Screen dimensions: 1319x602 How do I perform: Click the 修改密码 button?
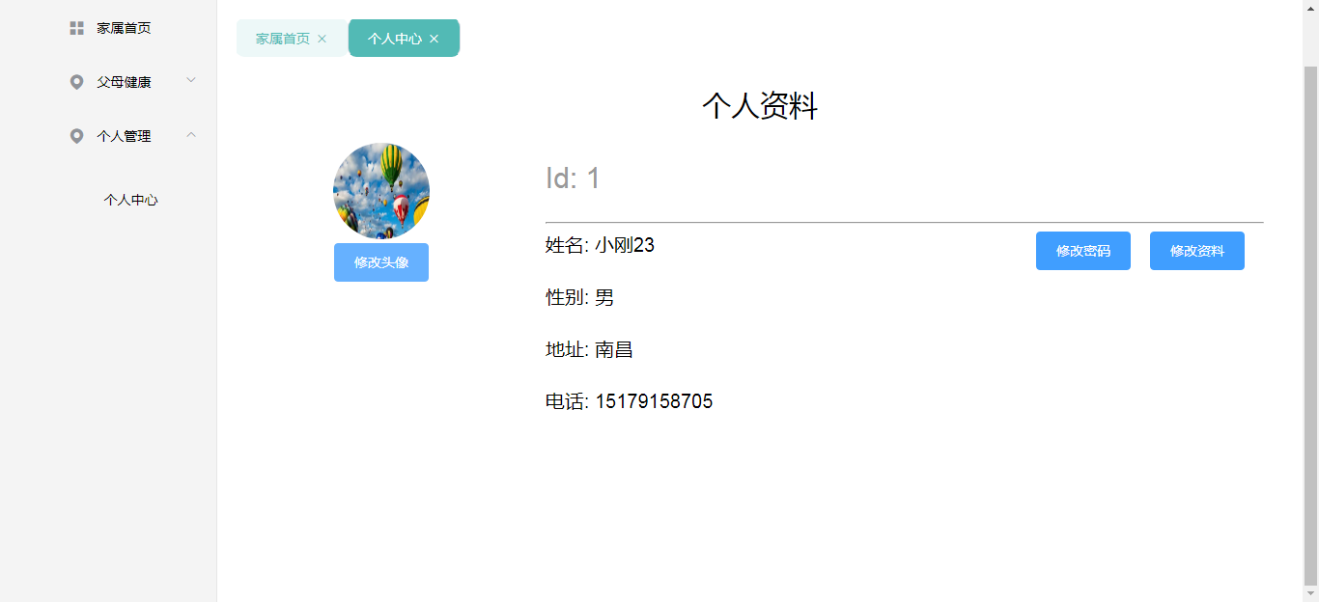point(1082,251)
